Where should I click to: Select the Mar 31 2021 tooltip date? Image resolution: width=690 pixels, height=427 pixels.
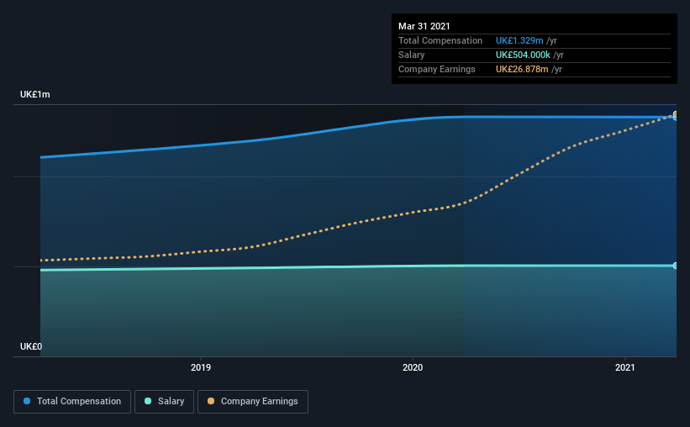(x=424, y=26)
